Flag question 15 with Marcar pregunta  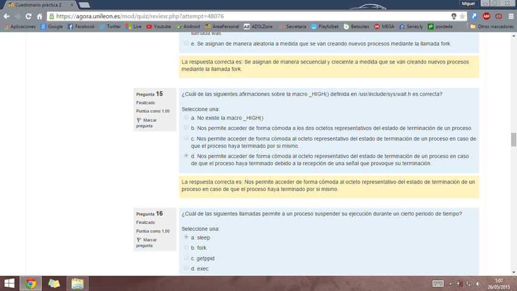click(x=147, y=123)
